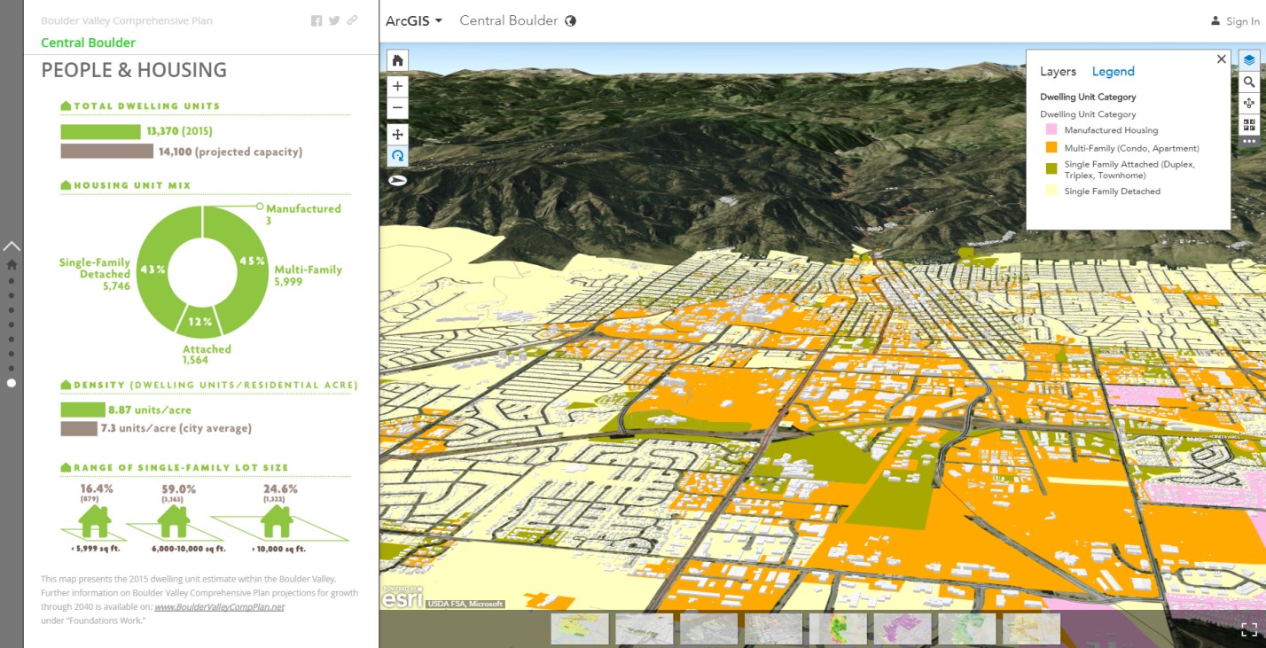Image resolution: width=1266 pixels, height=648 pixels.
Task: Click the Multi-Family 5,999 label
Action: (x=308, y=275)
